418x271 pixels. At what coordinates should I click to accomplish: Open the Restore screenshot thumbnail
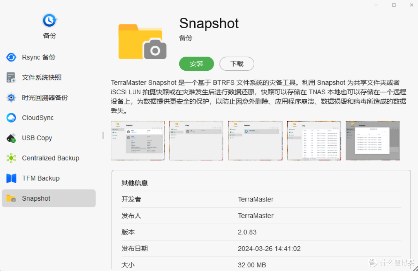click(x=255, y=141)
